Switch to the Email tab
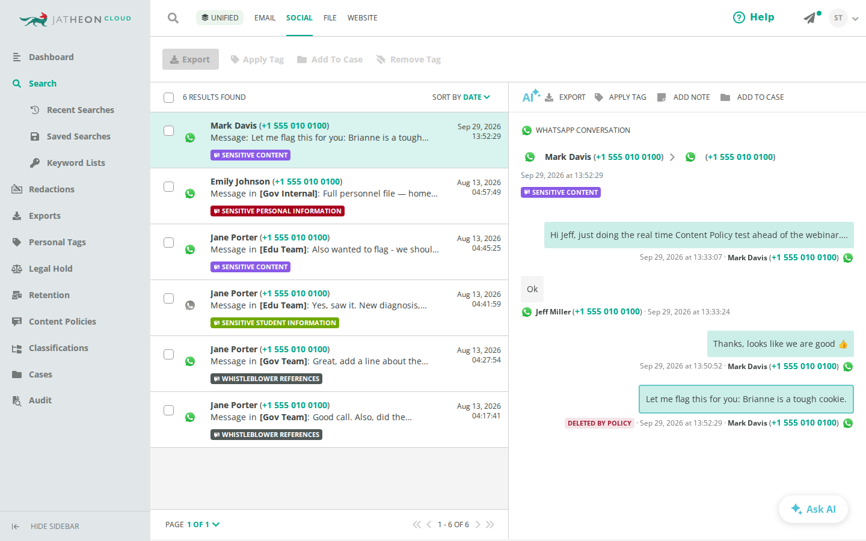Viewport: 866px width, 541px height. [265, 18]
